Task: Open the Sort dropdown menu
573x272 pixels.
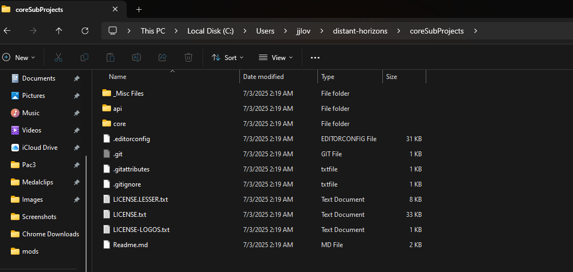Action: 227,57
